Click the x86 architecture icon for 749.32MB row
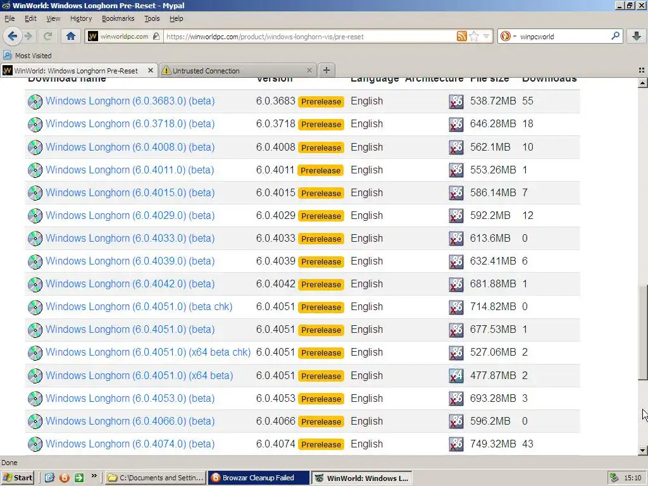648x486 pixels. pos(456,444)
